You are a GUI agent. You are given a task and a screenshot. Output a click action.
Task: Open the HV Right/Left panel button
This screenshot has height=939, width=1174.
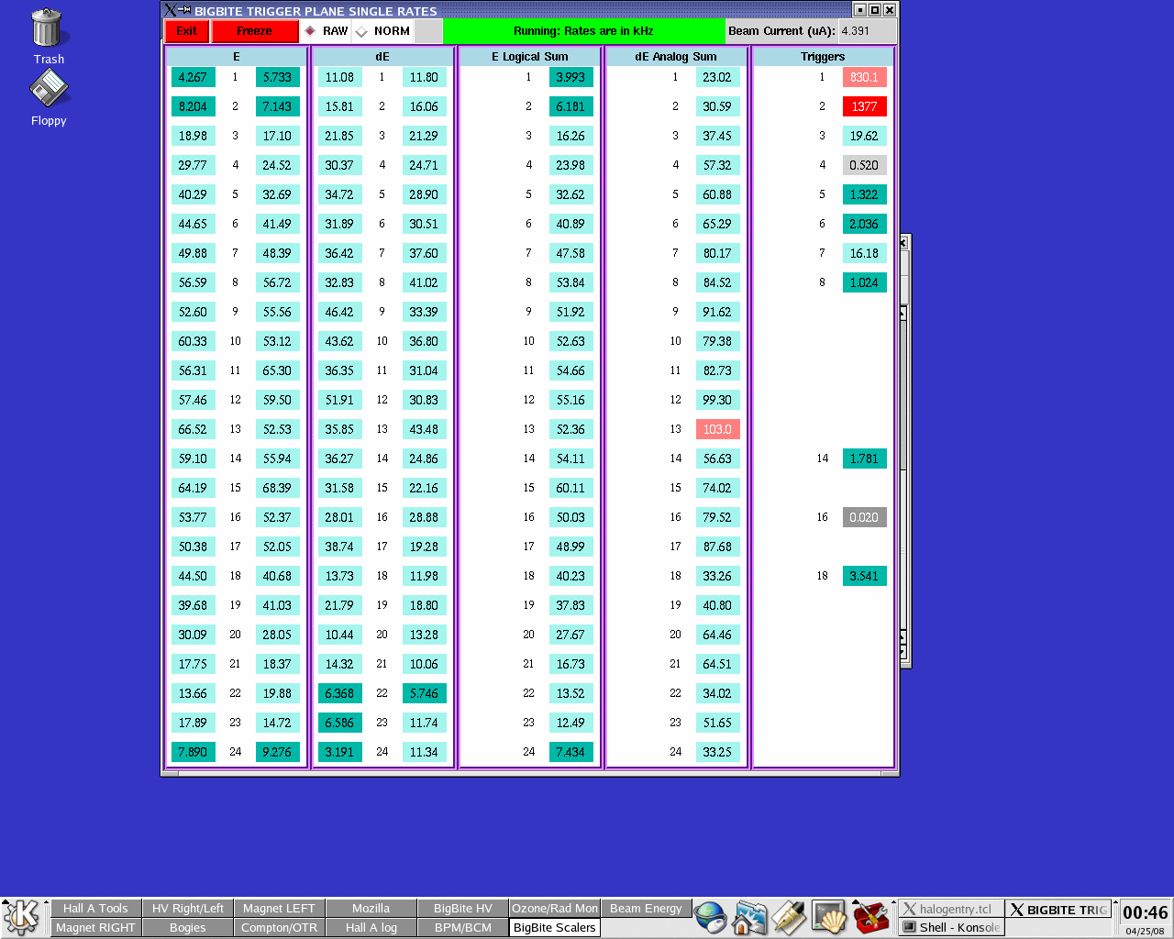coord(188,909)
